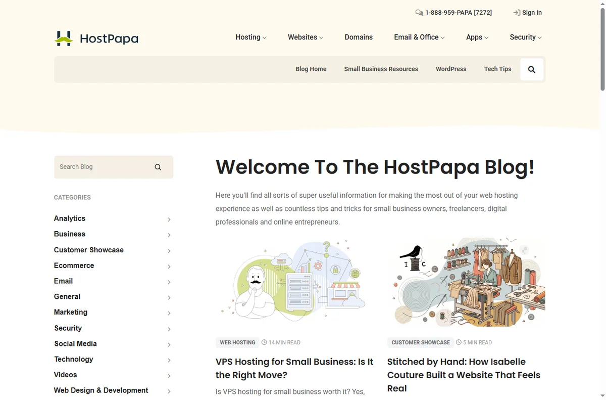
Task: Open the Social Media category link
Action: 76,344
